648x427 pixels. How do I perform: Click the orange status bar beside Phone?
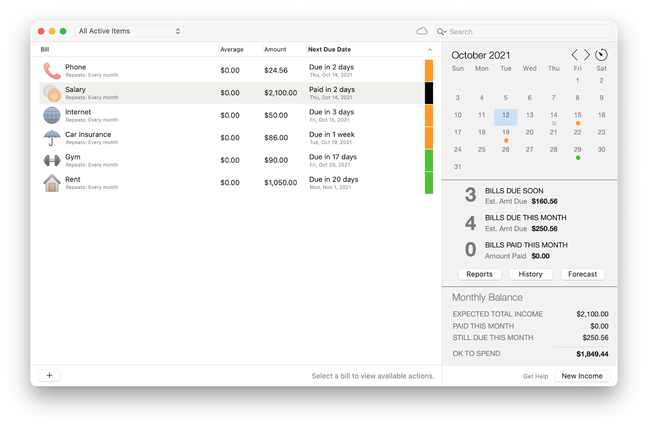[428, 70]
